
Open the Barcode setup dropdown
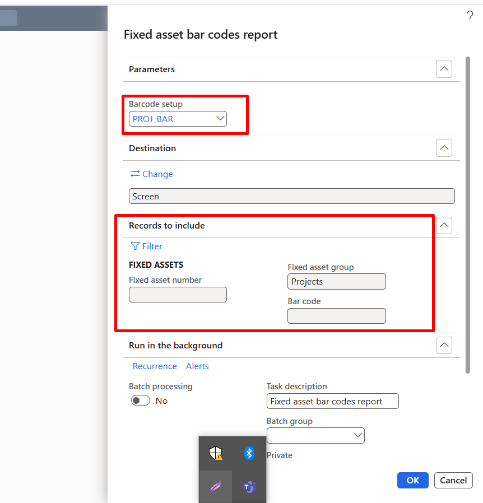pyautogui.click(x=220, y=119)
